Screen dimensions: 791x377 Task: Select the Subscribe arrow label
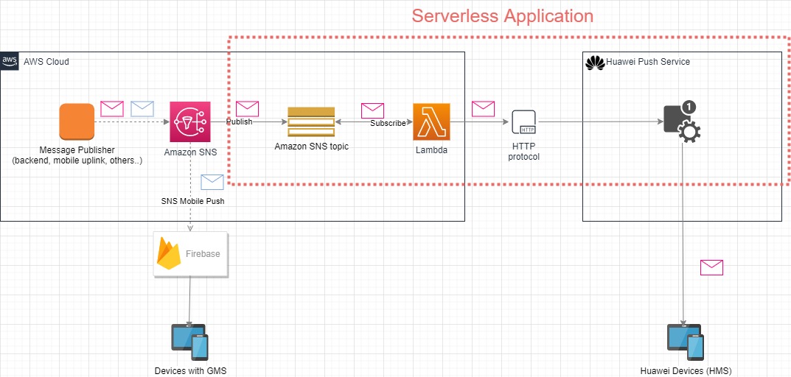pyautogui.click(x=388, y=123)
